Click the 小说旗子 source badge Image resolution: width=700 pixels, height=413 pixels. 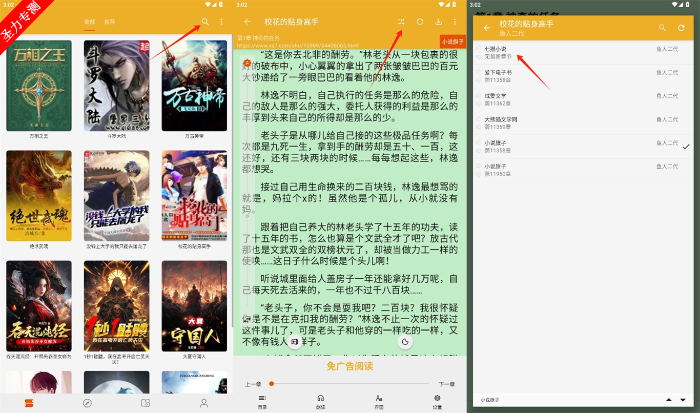coord(452,42)
